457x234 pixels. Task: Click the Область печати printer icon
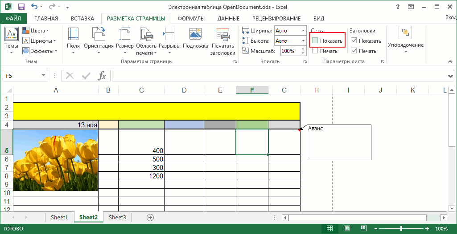click(146, 34)
